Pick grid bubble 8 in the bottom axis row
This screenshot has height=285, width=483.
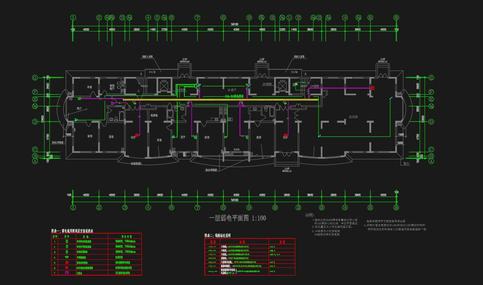tap(223, 208)
